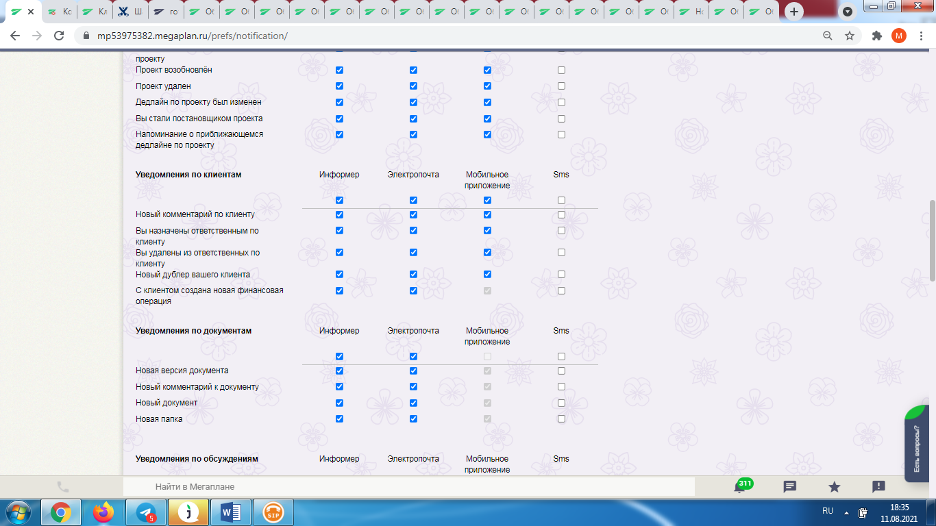This screenshot has width=936, height=526.
Task: Open the exclamation alert icon in bottom bar
Action: tap(878, 487)
